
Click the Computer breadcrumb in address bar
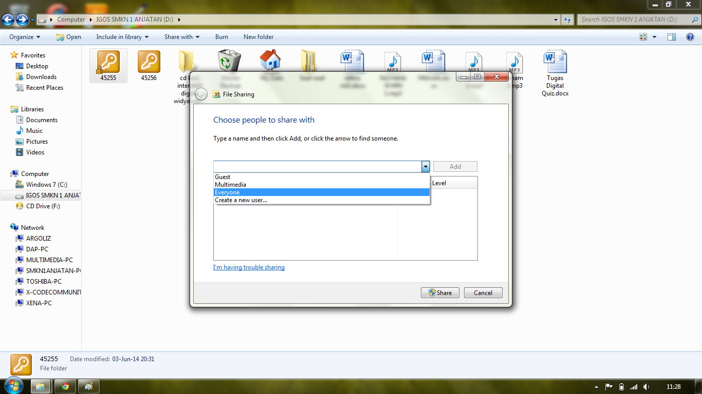71,19
